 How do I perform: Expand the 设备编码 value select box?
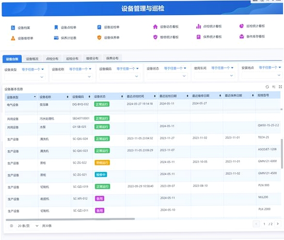click(x=120, y=76)
